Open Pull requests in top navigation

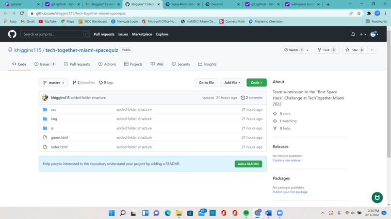tap(104, 34)
